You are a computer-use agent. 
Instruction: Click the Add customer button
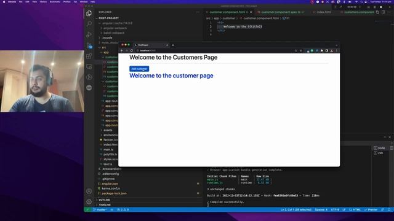(139, 69)
